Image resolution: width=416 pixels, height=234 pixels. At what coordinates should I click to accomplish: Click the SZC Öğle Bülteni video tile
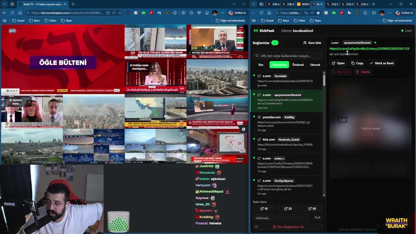(x=63, y=59)
